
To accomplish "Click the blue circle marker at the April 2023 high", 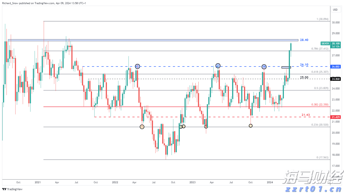I will pos(218,65).
